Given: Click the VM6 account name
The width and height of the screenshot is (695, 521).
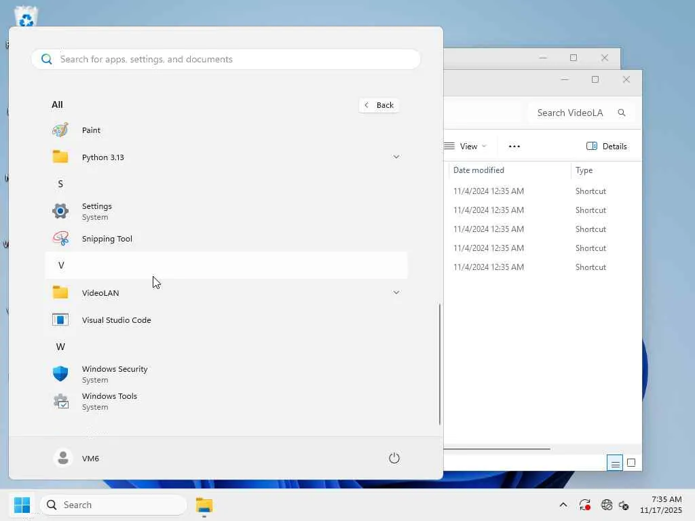Looking at the screenshot, I should point(90,458).
